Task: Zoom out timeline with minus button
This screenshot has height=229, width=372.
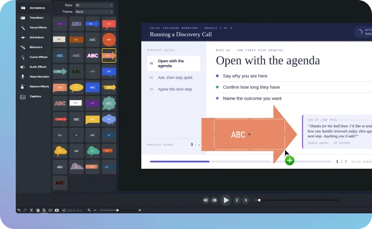Action: coord(95,210)
